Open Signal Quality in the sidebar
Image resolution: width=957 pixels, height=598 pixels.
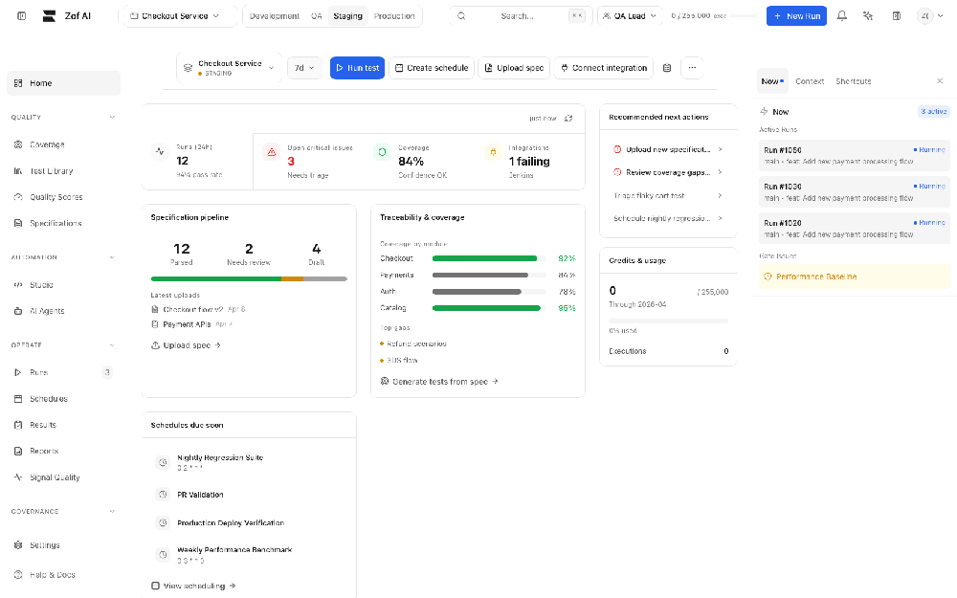tap(63, 477)
